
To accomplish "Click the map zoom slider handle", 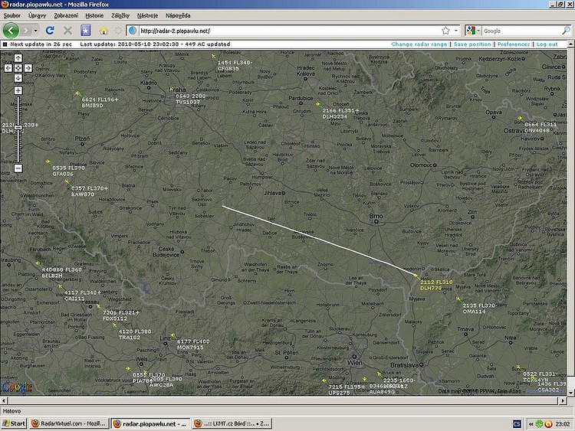I will [18, 127].
